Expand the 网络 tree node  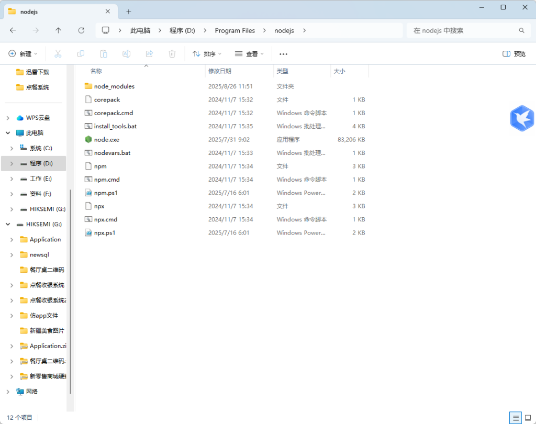(x=8, y=392)
